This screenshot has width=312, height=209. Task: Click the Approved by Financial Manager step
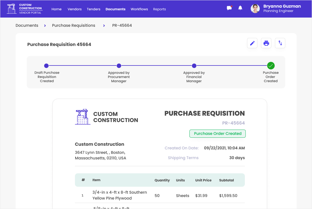pos(194,66)
